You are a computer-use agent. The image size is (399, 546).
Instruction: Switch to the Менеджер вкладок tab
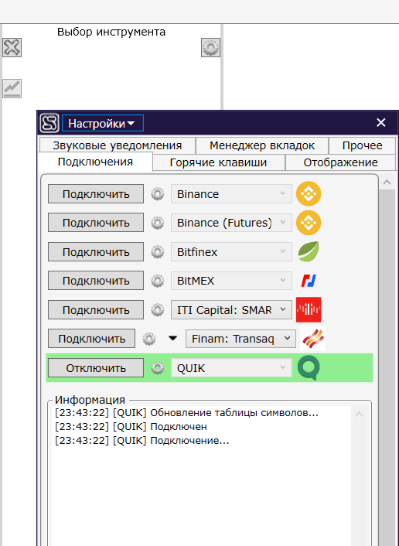click(262, 145)
